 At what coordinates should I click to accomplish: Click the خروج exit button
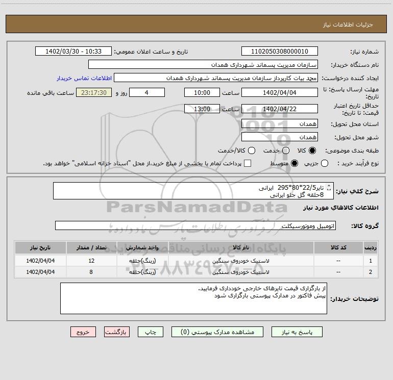pyautogui.click(x=83, y=332)
